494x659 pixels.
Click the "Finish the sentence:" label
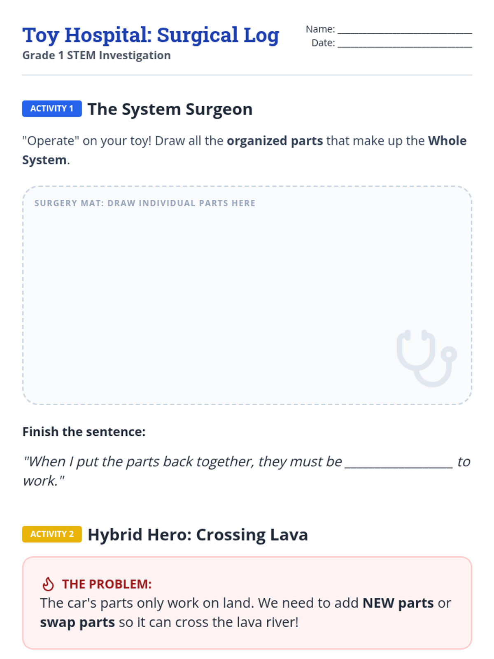(x=84, y=432)
